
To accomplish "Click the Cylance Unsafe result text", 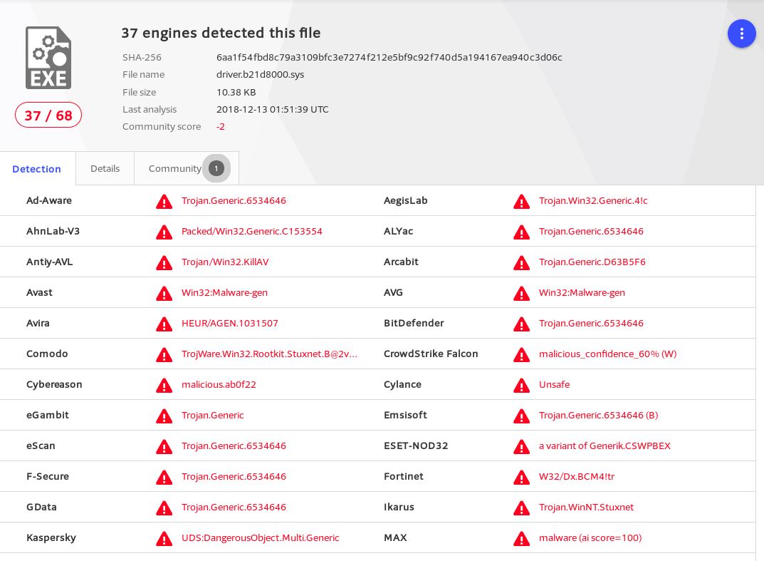I will [554, 384].
